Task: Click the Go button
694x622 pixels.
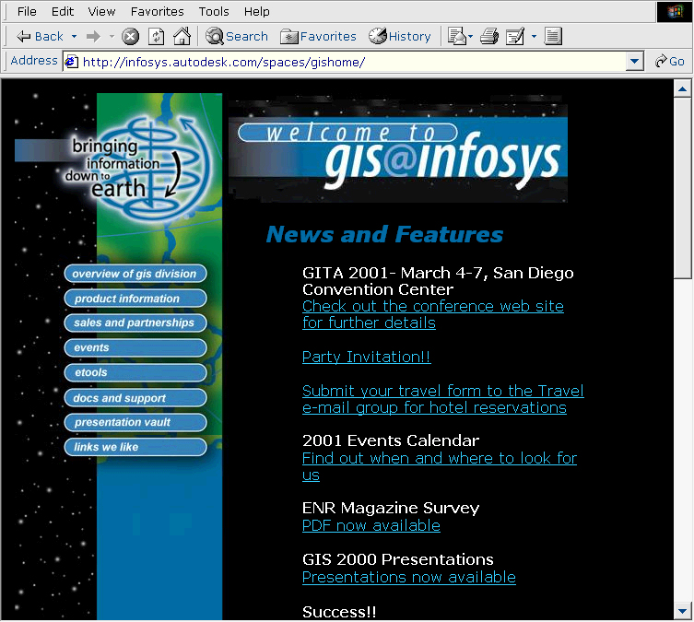Action: pyautogui.click(x=670, y=62)
